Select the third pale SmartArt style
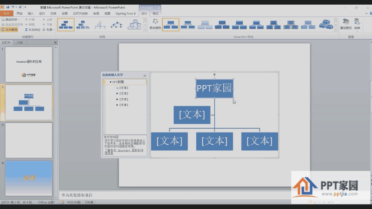The height and width of the screenshot is (209, 372). pyautogui.click(x=205, y=25)
